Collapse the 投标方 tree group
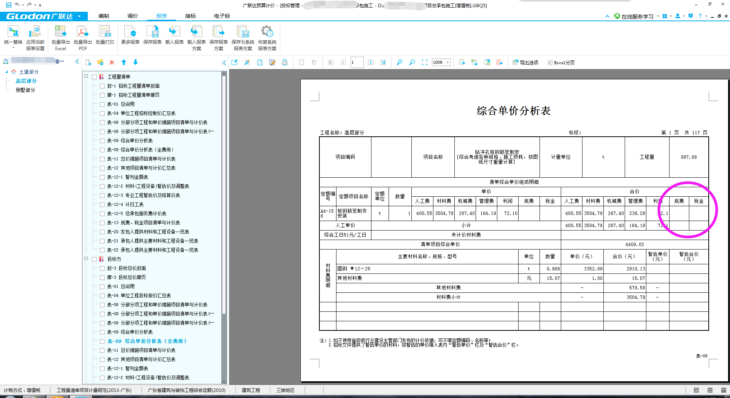Screen dimensions: 730x398 tap(86, 259)
